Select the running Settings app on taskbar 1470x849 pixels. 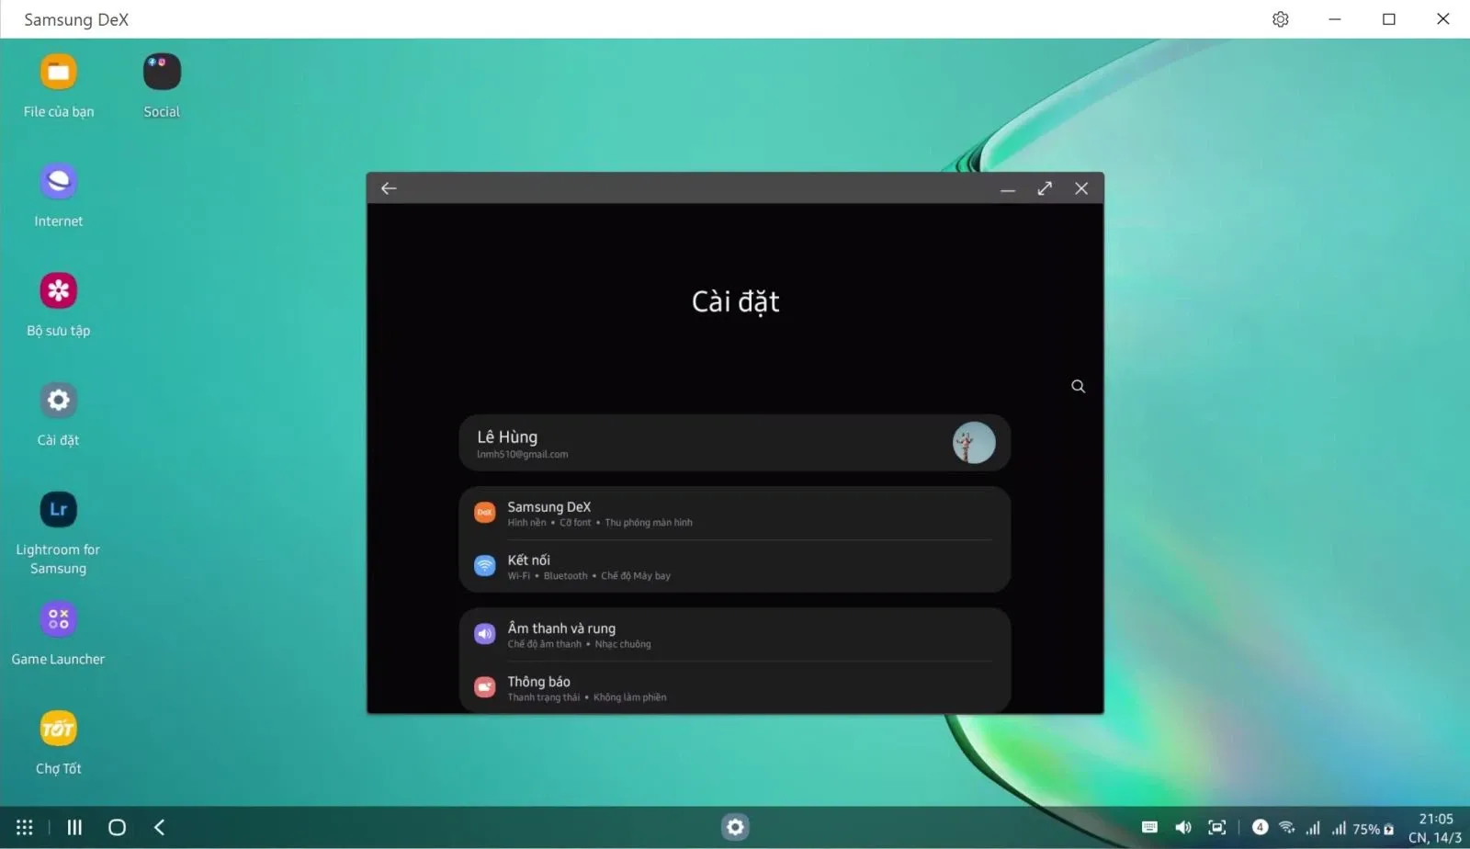click(x=735, y=827)
